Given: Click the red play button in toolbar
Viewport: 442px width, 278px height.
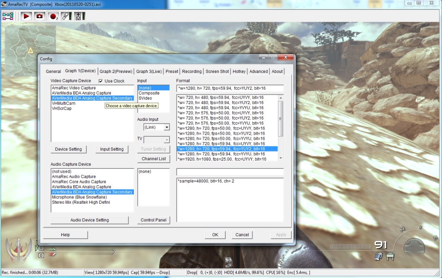Looking at the screenshot, I should (26, 16).
